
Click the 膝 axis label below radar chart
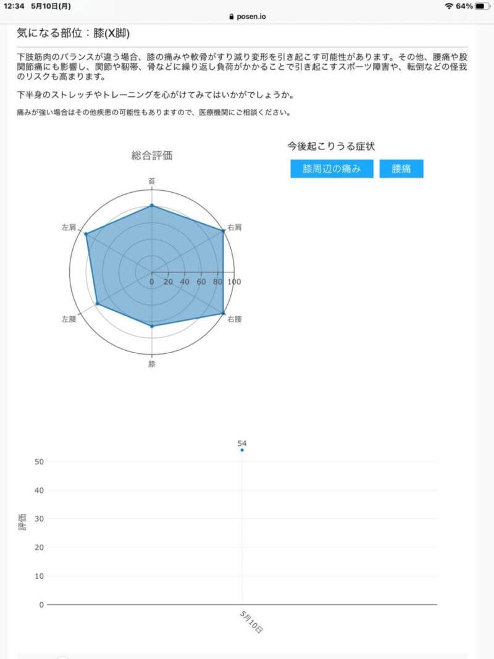[x=152, y=364]
